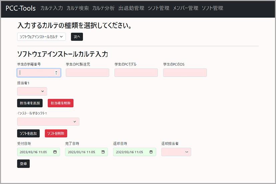Open calendar picker in 返却日時 field
The height and width of the screenshot is (184, 276).
coord(151,152)
